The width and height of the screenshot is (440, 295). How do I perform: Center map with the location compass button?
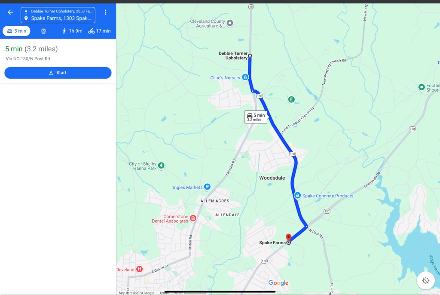pos(426,280)
